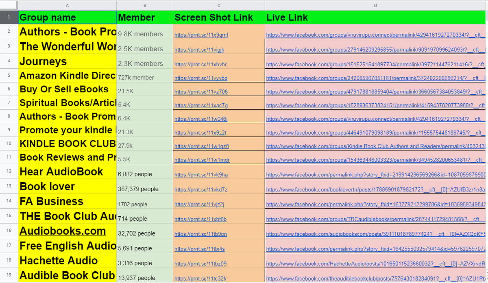This screenshot has width=488, height=283.
Task: Click the 'Group name' header cell
Action: [x=68, y=17]
